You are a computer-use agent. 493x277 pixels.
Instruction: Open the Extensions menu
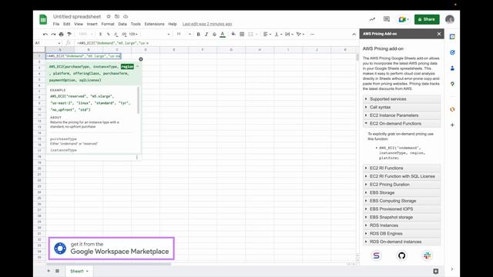pos(154,24)
